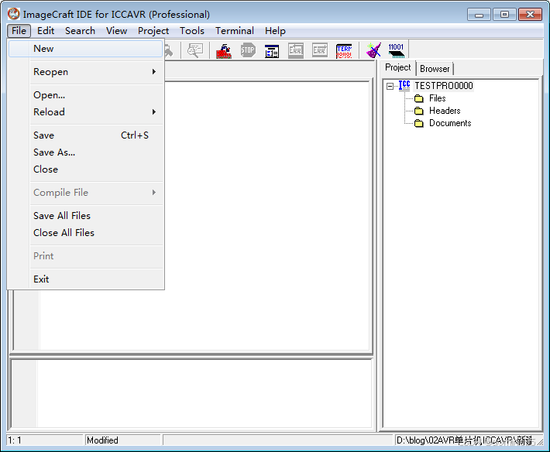Image resolution: width=550 pixels, height=452 pixels.
Task: Open the View menu
Action: pos(116,31)
